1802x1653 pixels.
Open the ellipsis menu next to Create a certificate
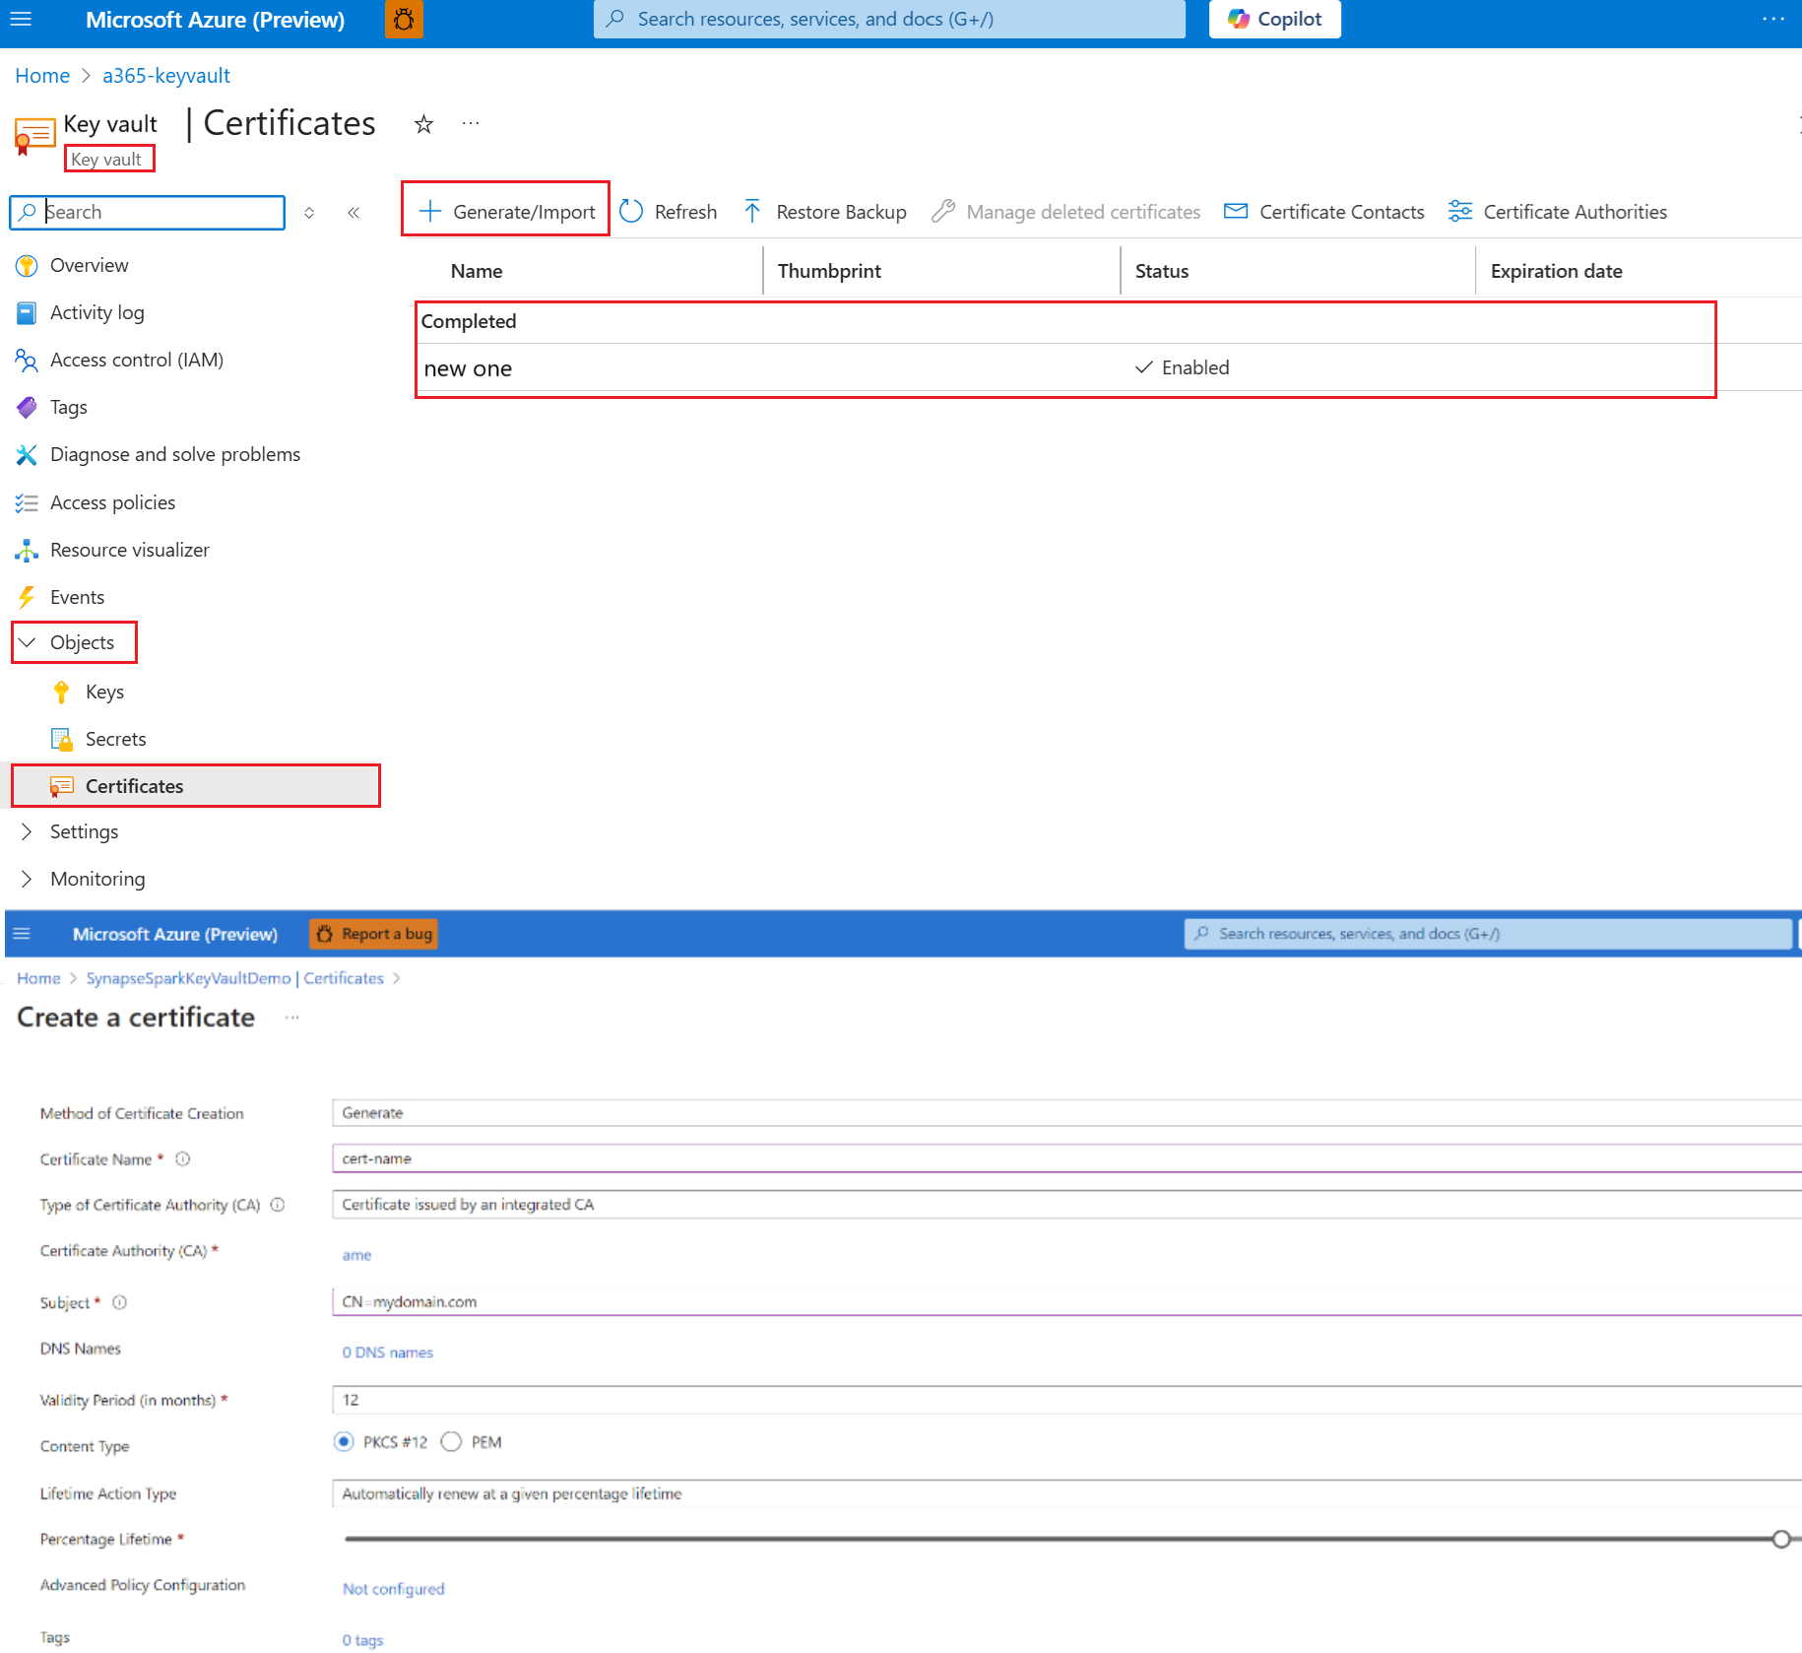coord(290,1017)
